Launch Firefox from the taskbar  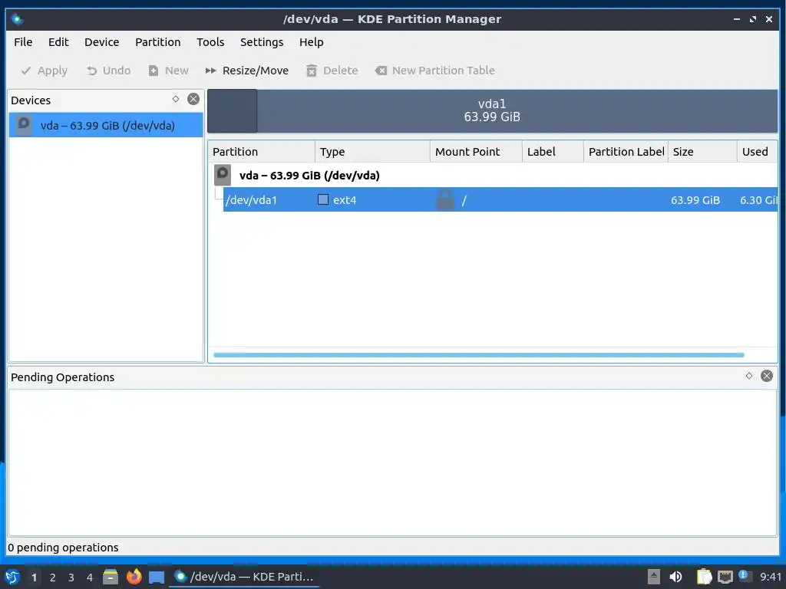point(134,577)
